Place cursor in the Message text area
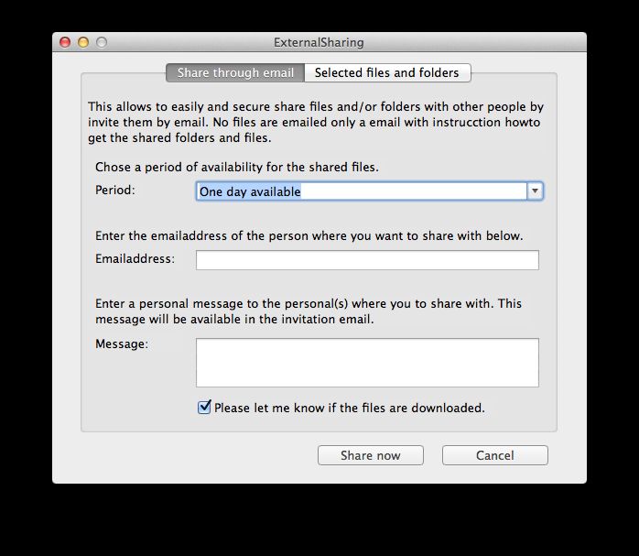Screen dimensions: 639x556 point(367,363)
